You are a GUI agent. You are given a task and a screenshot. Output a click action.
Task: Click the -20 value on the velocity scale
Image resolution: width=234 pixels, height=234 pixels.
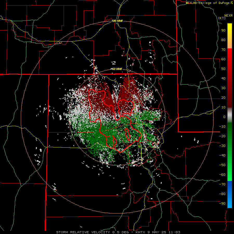pos(222,136)
